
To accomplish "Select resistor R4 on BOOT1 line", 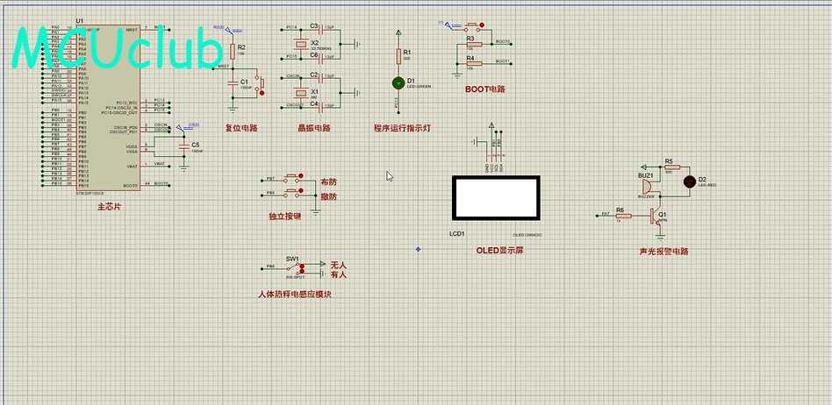I will pyautogui.click(x=475, y=64).
